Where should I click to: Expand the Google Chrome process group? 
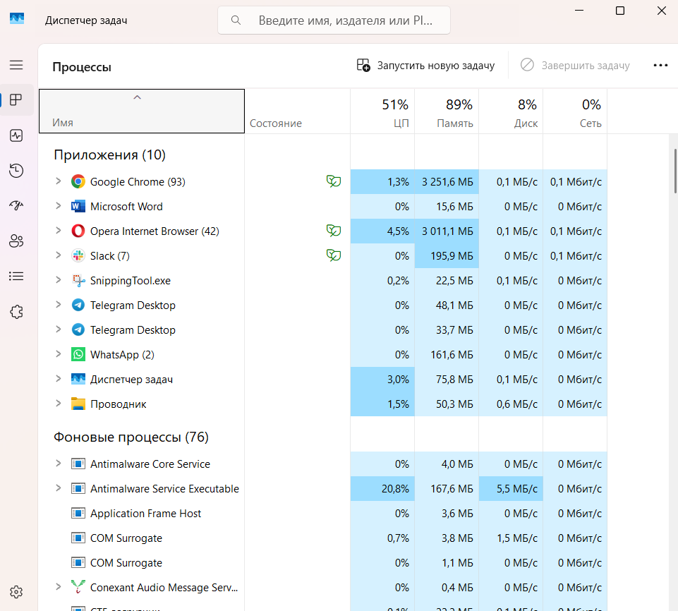click(59, 181)
